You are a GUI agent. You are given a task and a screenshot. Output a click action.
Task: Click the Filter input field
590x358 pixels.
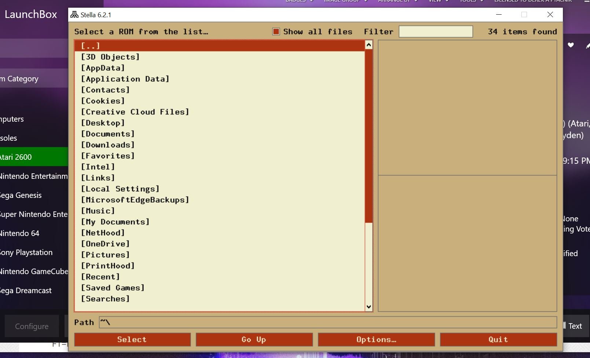click(x=436, y=32)
